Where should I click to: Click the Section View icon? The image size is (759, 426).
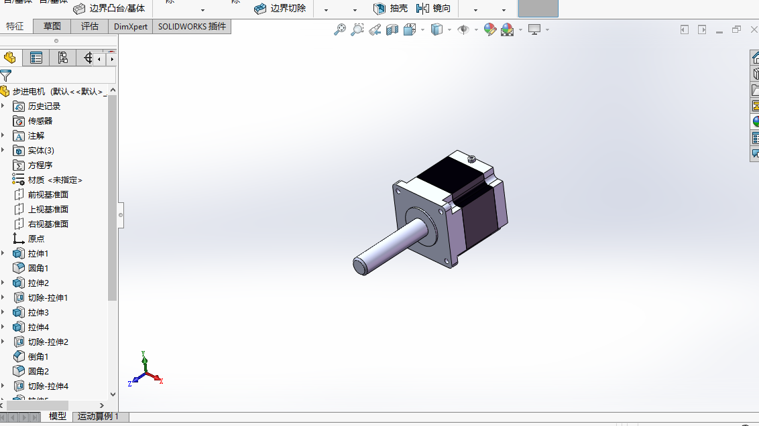click(392, 30)
